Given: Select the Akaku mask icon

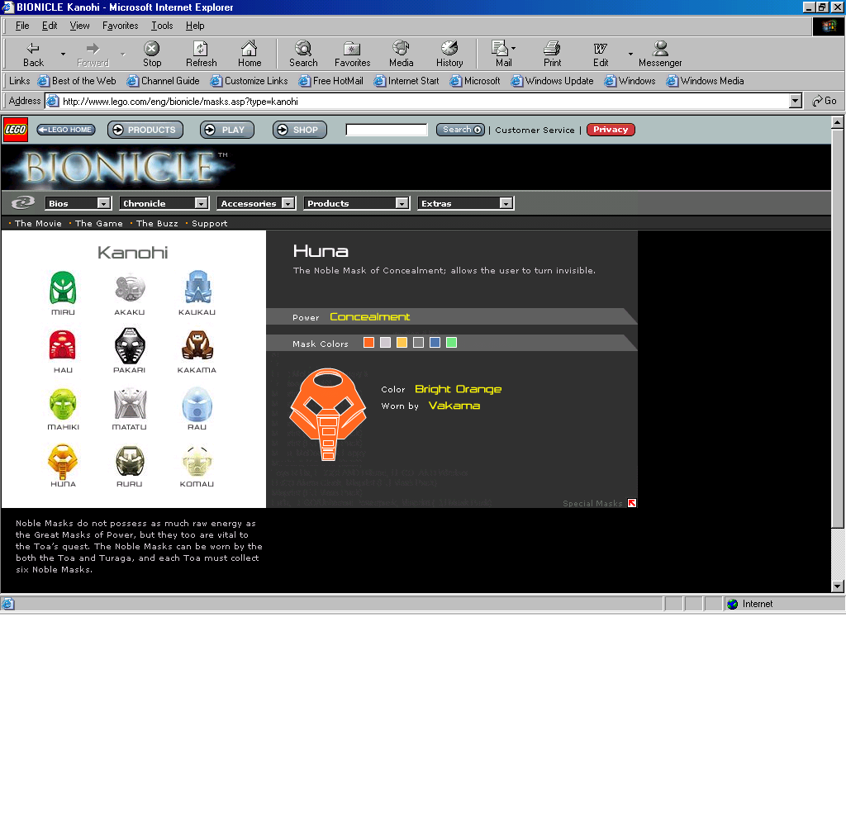Looking at the screenshot, I should pyautogui.click(x=130, y=288).
